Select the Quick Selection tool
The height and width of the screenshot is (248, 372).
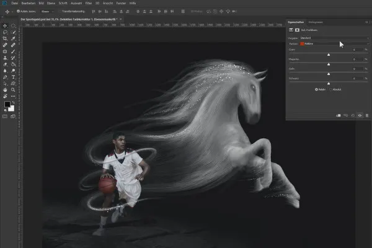click(13, 32)
